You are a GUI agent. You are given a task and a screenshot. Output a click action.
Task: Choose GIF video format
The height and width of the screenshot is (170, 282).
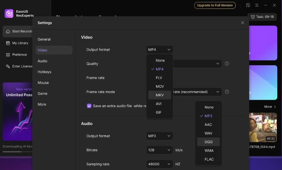point(160,112)
